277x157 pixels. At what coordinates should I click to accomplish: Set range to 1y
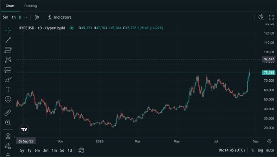coord(29,150)
